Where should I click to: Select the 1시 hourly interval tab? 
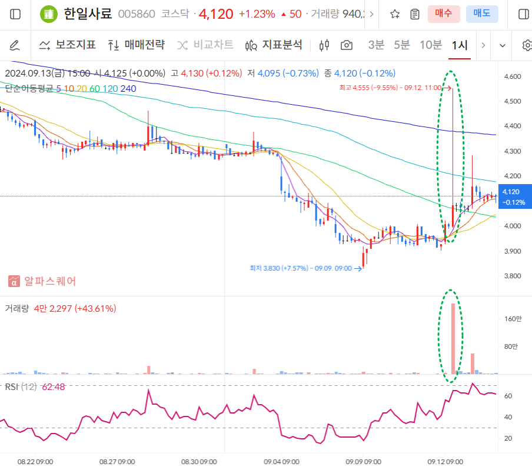460,45
